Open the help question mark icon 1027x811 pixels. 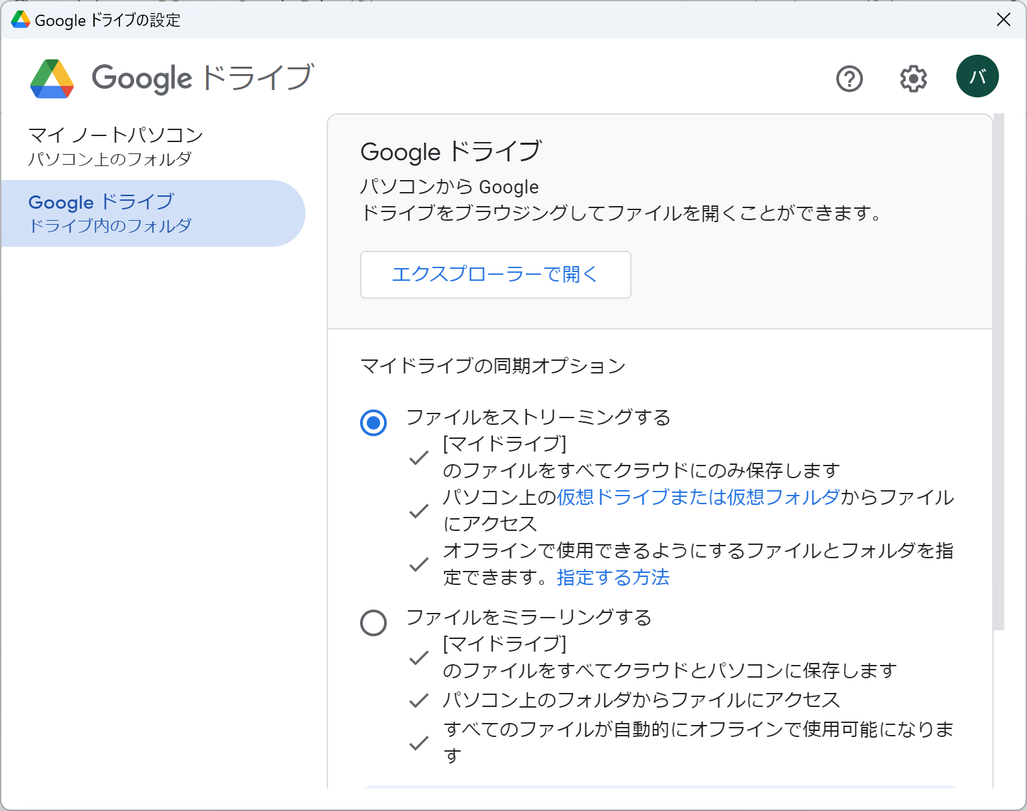point(849,79)
